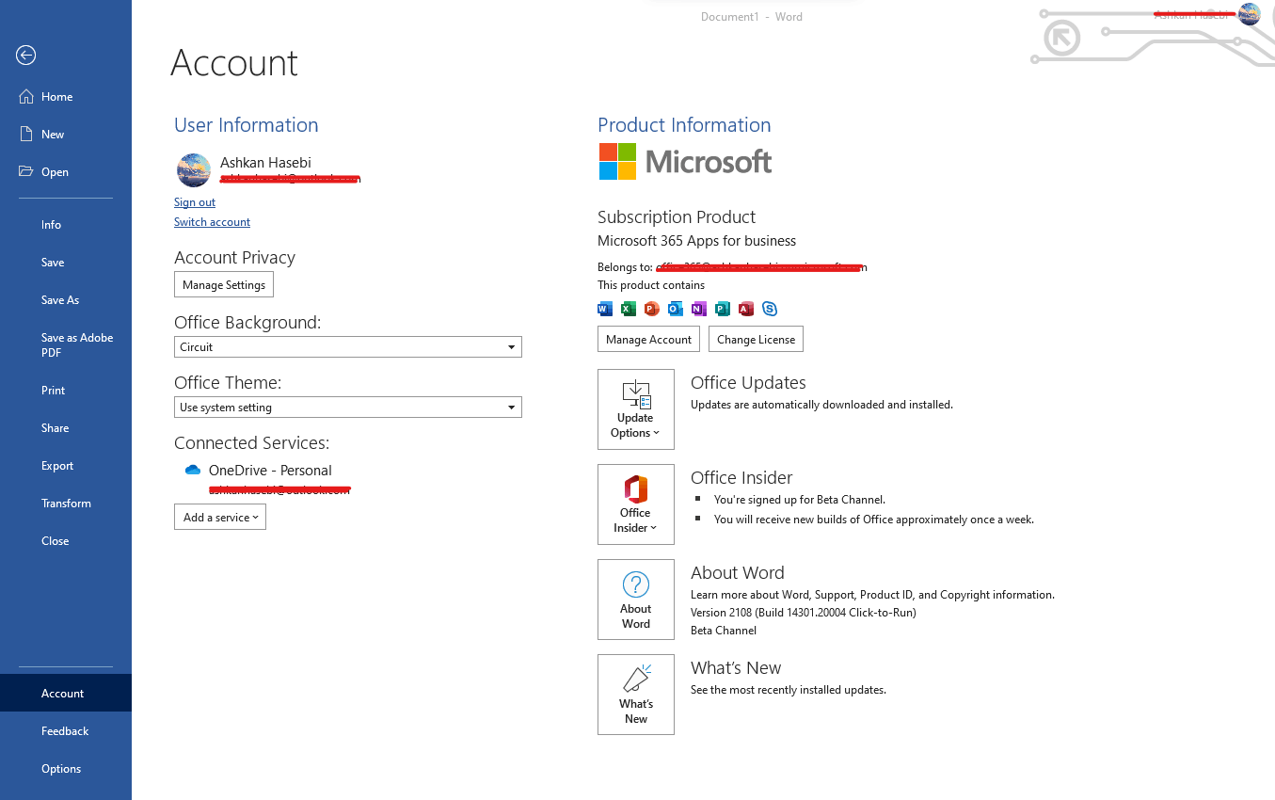Click the Version 2108 build text
Image resolution: width=1275 pixels, height=800 pixels.
click(804, 613)
